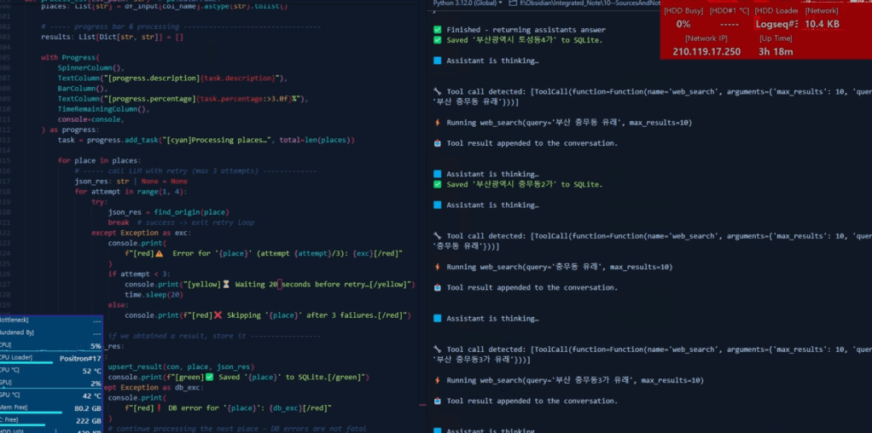Click the blue square before first 'Assistant is thinking'

(x=437, y=61)
